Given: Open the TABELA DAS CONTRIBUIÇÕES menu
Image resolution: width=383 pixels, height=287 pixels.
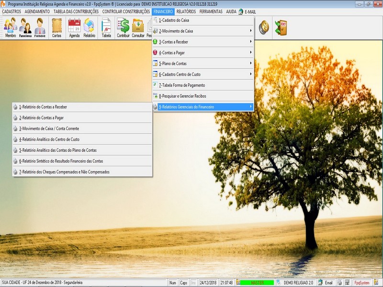Looking at the screenshot, I should click(x=76, y=11).
